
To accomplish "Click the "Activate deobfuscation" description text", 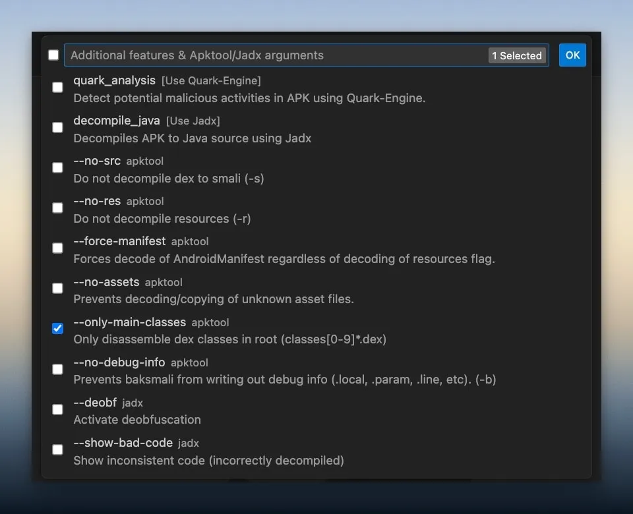I will click(x=137, y=420).
